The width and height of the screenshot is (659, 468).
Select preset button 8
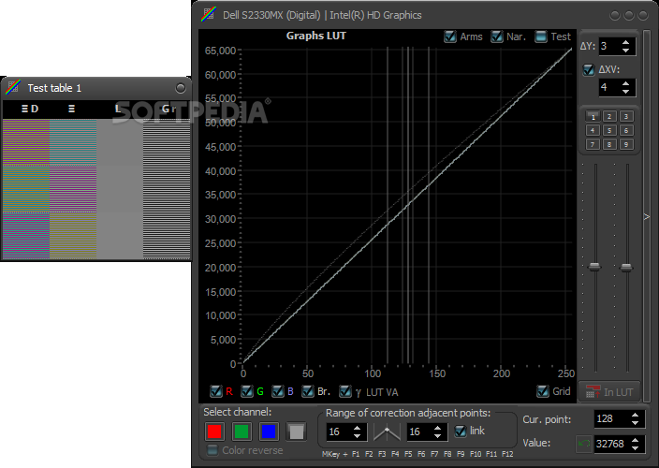click(x=609, y=144)
